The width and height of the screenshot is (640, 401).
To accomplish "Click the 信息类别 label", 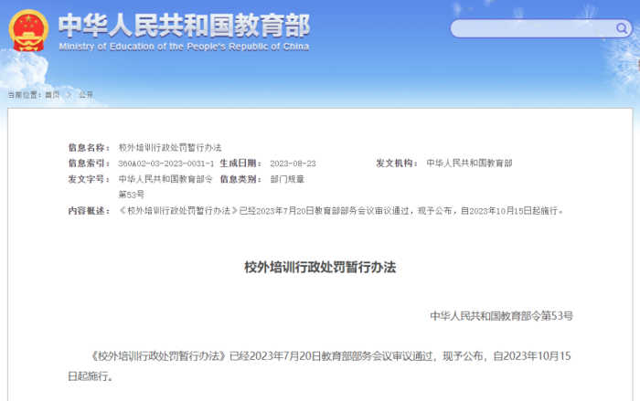I will tap(240, 179).
